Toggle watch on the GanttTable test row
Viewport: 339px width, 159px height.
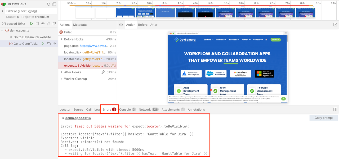click(x=54, y=44)
